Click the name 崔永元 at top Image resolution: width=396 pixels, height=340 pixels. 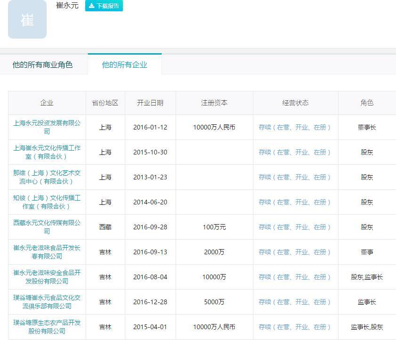[67, 5]
